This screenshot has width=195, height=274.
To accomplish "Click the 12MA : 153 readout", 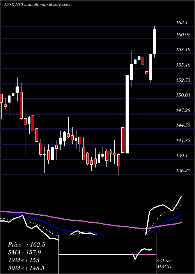I will 23,260.
